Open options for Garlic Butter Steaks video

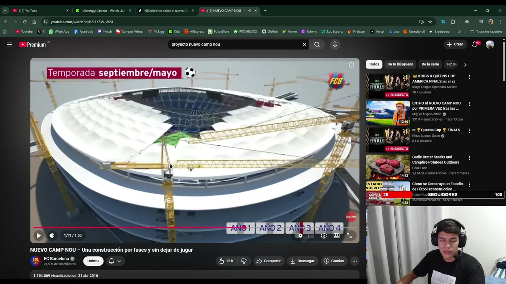pyautogui.click(x=470, y=158)
